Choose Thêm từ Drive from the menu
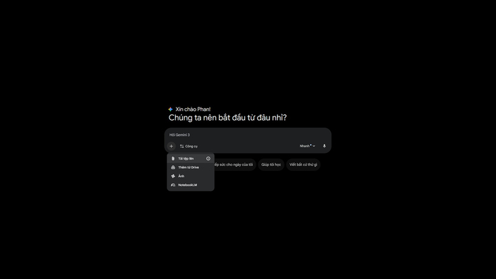This screenshot has height=279, width=496. (x=190, y=167)
